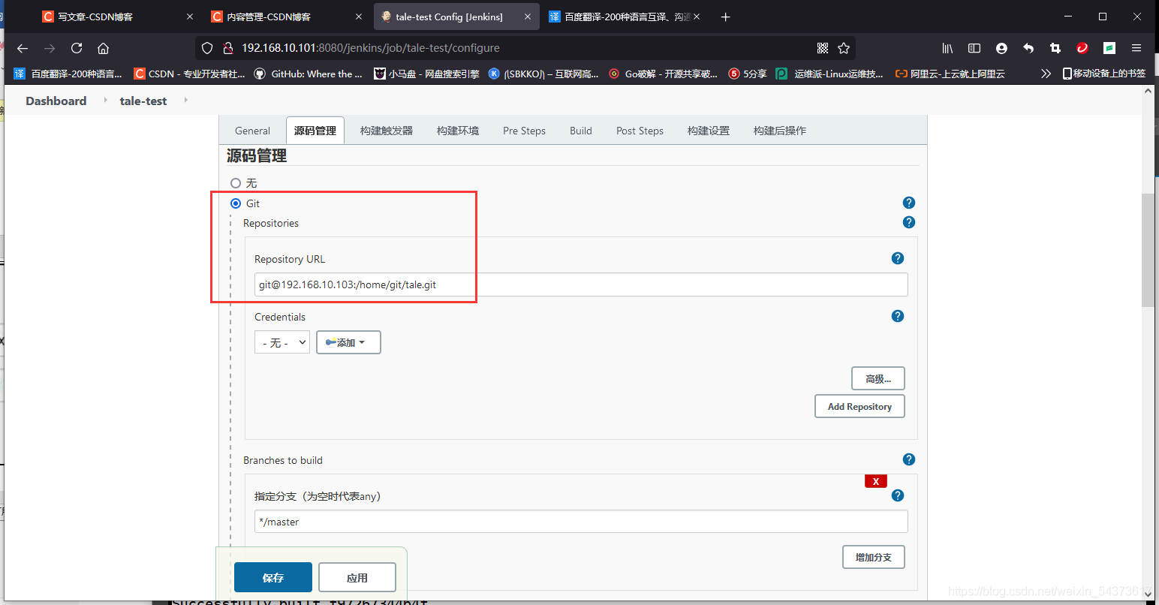Save configuration with 保存 button
This screenshot has width=1159, height=605.
pyautogui.click(x=273, y=577)
